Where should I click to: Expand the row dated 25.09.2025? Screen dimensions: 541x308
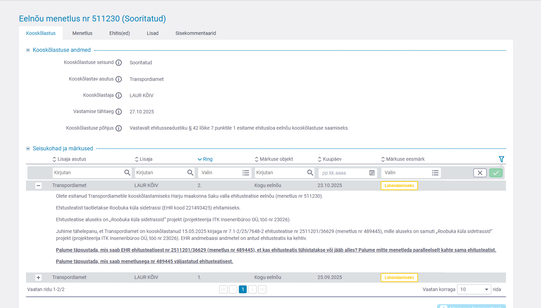[x=38, y=278]
